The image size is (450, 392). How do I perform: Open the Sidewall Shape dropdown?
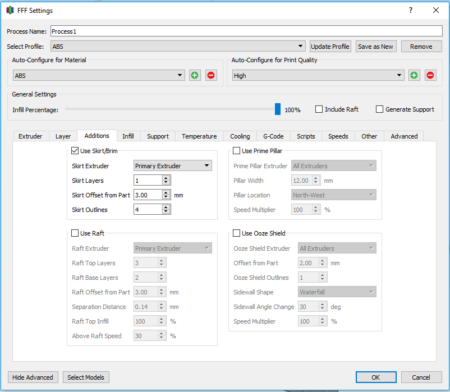pyautogui.click(x=337, y=292)
